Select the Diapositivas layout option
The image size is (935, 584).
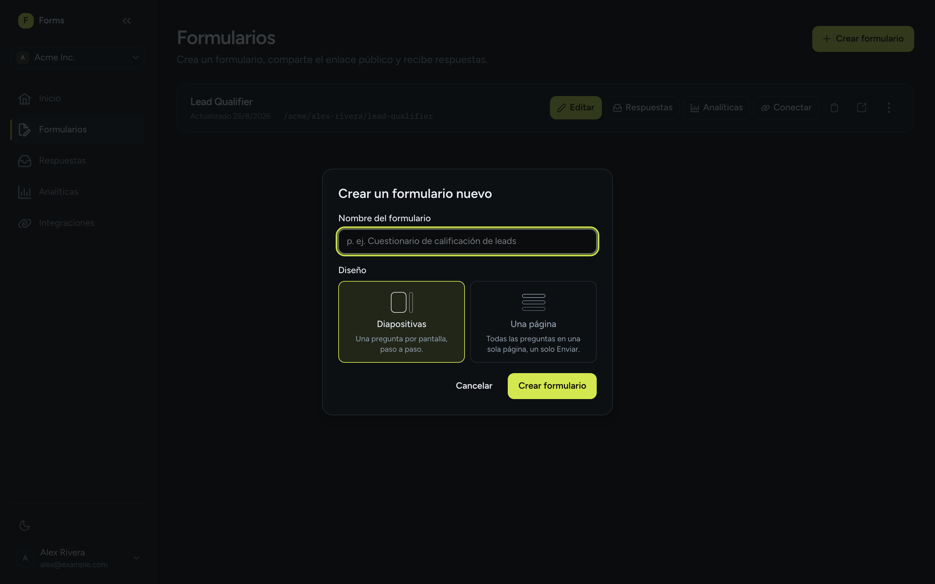[401, 322]
